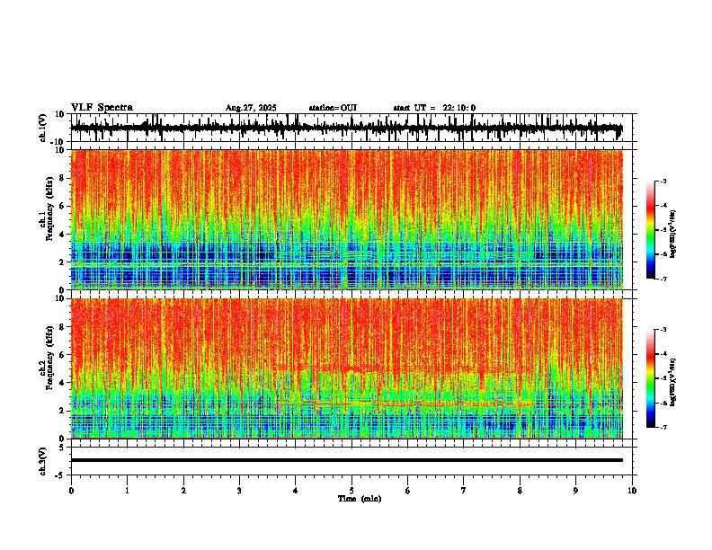Click the ch.1 spectrogram 8 kHz tick label
Image resolution: width=712 pixels, height=550 pixels.
(x=63, y=178)
